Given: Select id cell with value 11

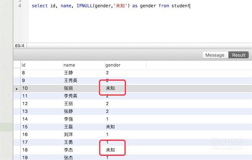Looking at the screenshot, I should pos(25,96).
